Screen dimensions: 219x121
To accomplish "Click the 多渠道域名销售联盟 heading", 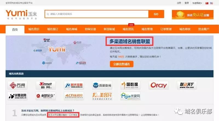I will pyautogui.click(x=129, y=41).
